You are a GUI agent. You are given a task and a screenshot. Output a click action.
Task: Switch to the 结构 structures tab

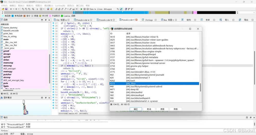point(189,20)
